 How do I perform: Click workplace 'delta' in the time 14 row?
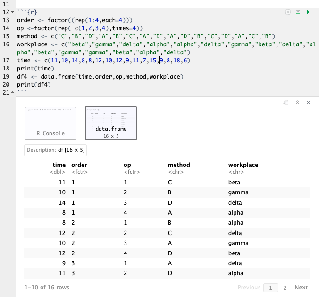point(235,202)
